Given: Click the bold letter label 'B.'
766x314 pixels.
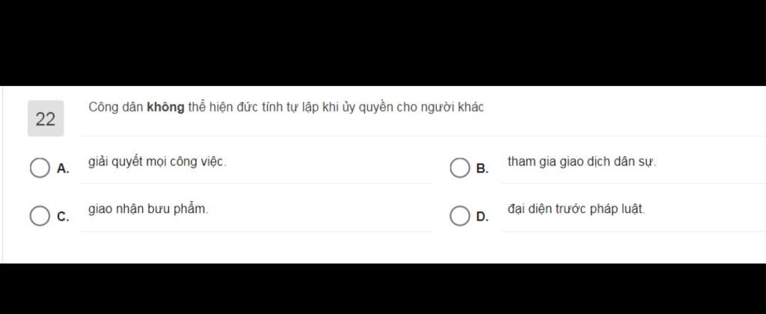Looking at the screenshot, I should coord(482,169).
